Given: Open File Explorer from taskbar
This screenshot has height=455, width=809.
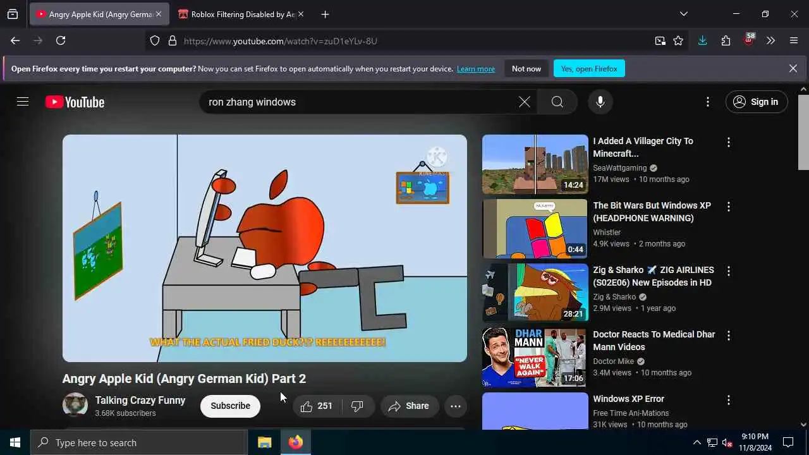Looking at the screenshot, I should (x=265, y=442).
